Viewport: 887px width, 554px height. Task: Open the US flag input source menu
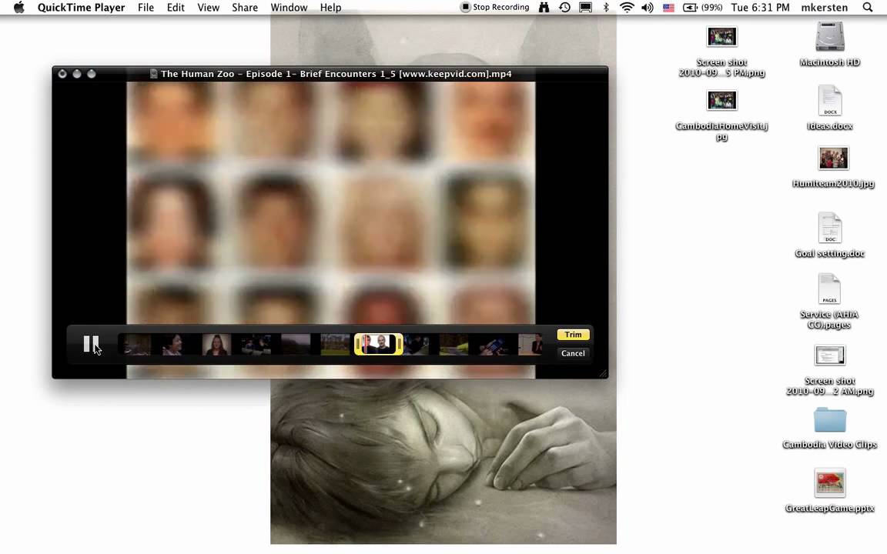click(668, 8)
